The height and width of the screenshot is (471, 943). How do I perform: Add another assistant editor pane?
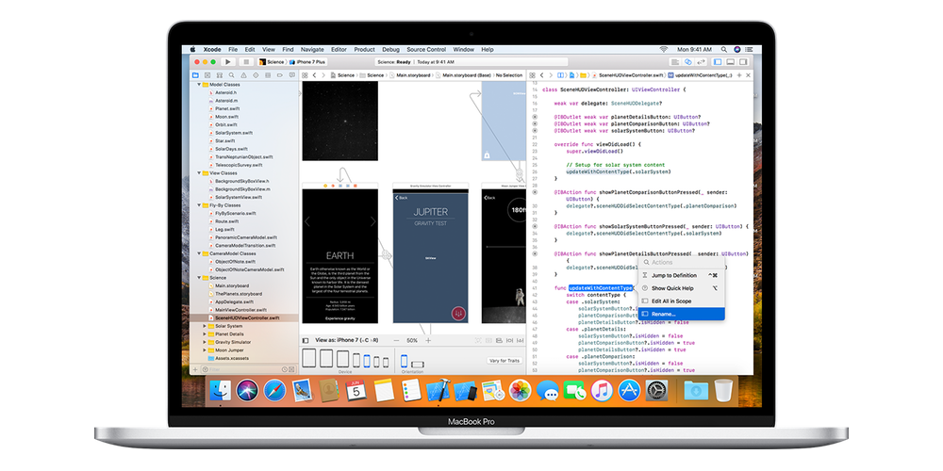[x=739, y=75]
